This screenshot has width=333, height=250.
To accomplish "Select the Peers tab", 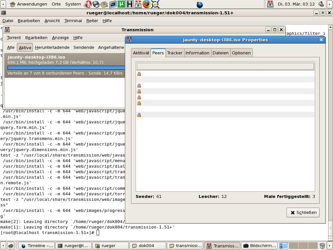I will [x=158, y=53].
